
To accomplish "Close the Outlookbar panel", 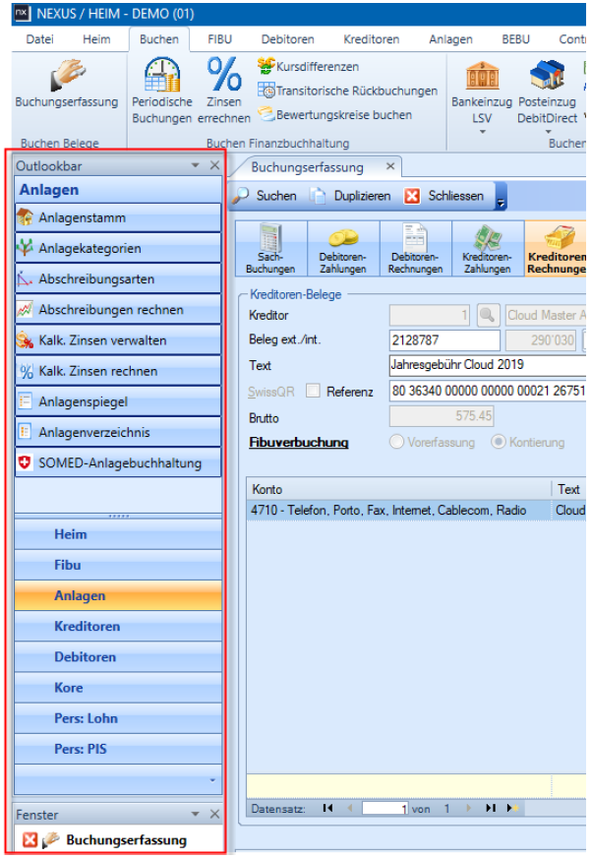I will coord(214,165).
